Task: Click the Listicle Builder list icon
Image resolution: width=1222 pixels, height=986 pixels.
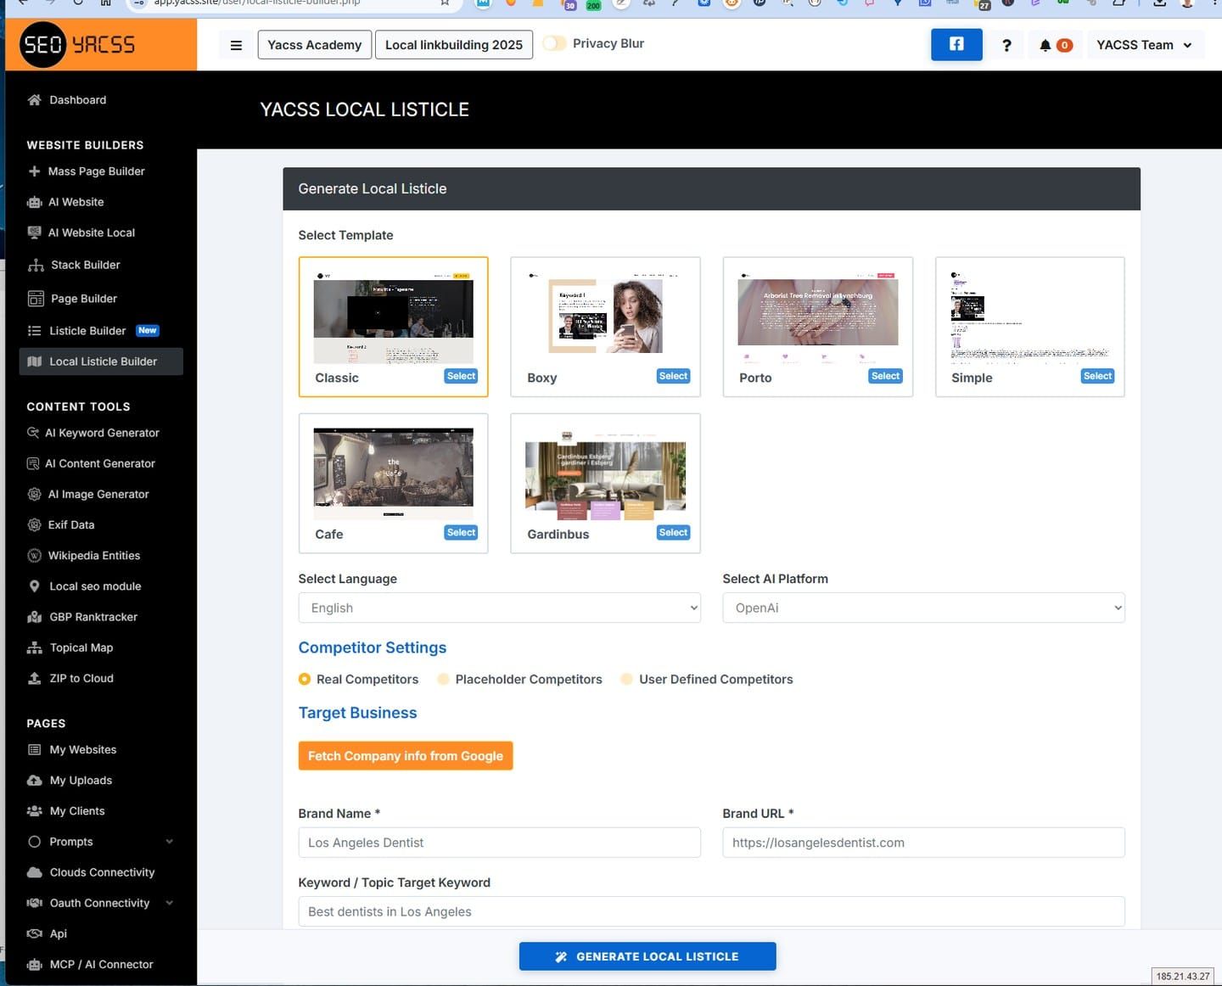Action: [x=34, y=331]
